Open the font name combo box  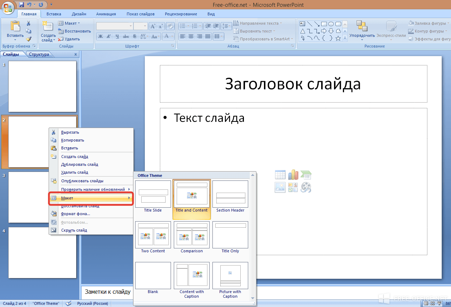pyautogui.click(x=114, y=26)
